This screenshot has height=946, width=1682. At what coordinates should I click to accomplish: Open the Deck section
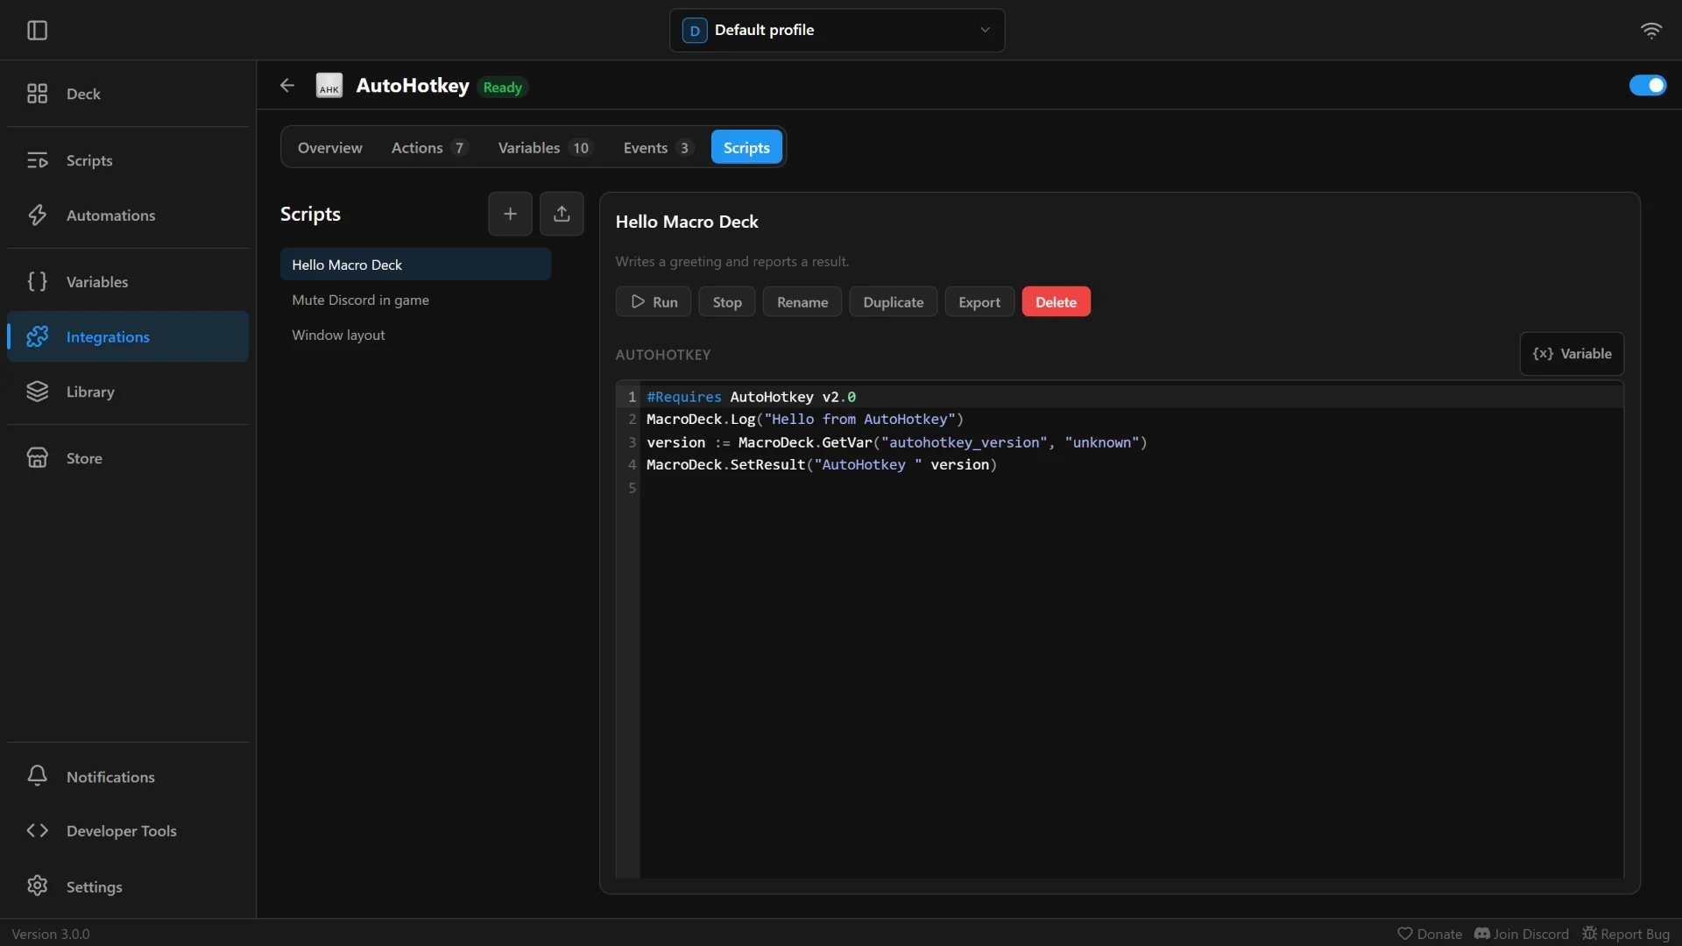(x=128, y=94)
